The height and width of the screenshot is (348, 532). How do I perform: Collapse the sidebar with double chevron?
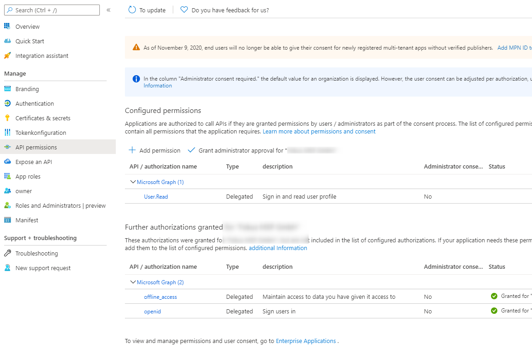(108, 10)
